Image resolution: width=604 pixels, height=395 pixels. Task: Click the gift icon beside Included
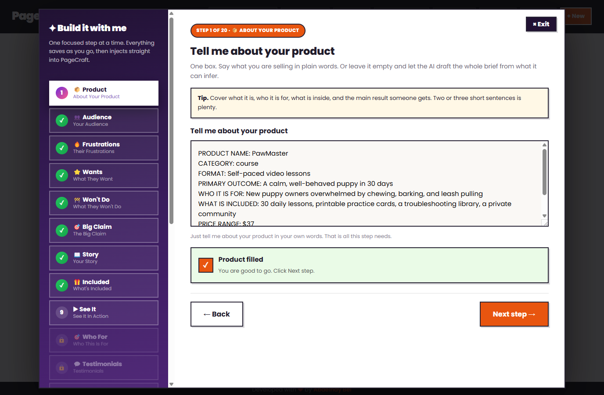(x=77, y=282)
